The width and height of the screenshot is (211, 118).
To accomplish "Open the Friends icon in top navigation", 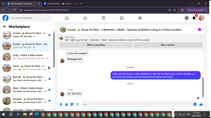I will coord(85,18).
